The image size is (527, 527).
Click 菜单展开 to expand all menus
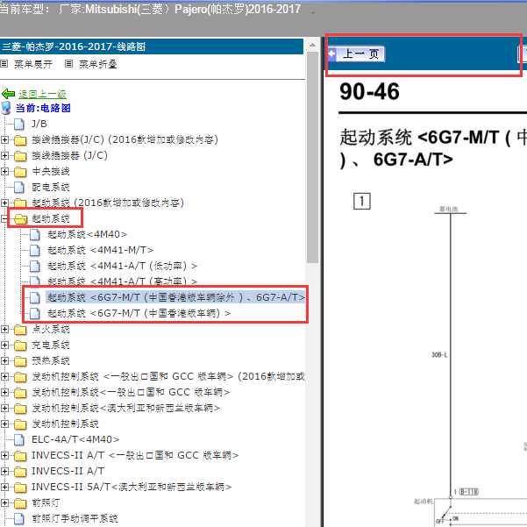click(x=33, y=64)
